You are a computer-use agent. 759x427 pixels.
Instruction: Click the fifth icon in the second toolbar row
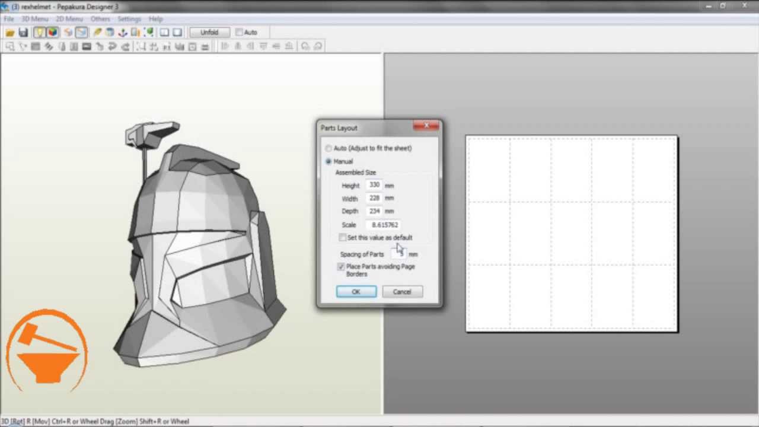click(x=62, y=46)
